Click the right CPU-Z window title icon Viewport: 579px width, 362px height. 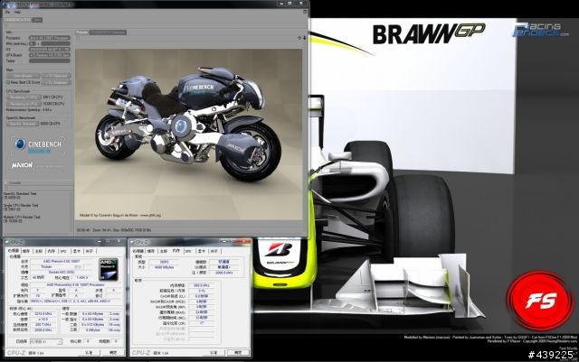tap(133, 242)
